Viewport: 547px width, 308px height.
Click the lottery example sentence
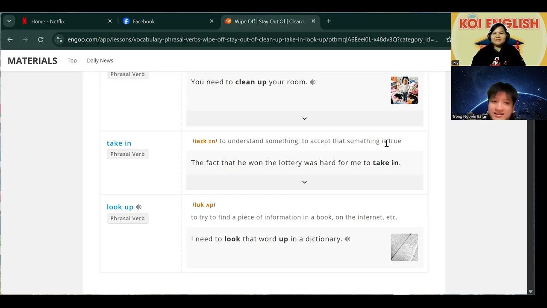coord(296,163)
